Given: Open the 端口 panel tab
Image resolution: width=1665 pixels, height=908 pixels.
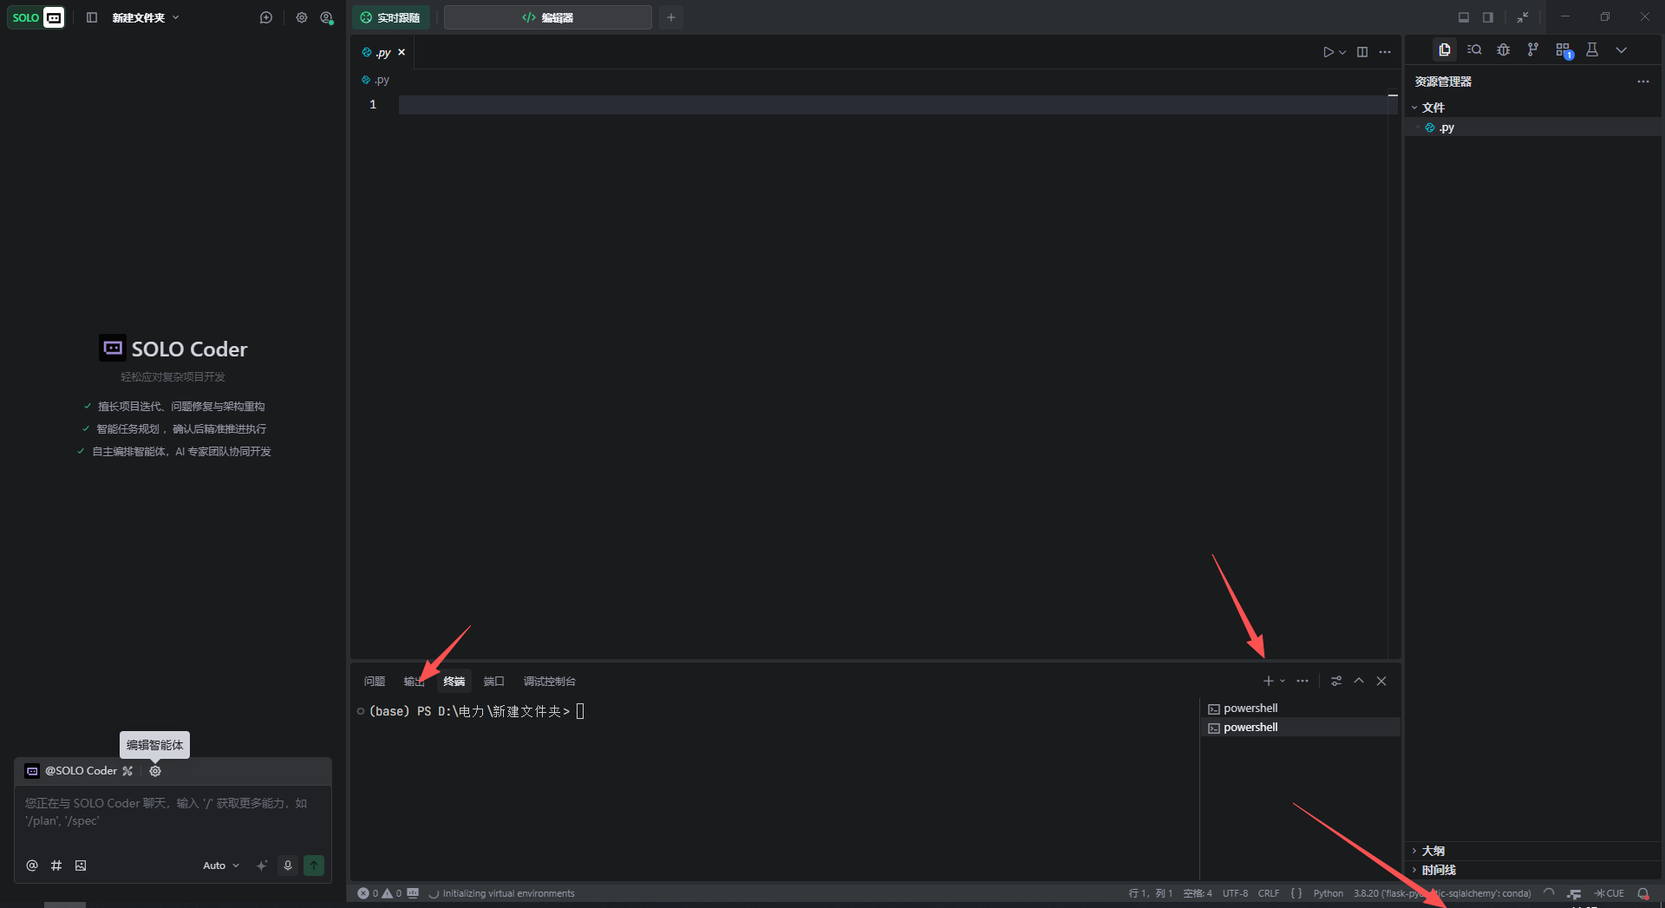Looking at the screenshot, I should point(494,682).
